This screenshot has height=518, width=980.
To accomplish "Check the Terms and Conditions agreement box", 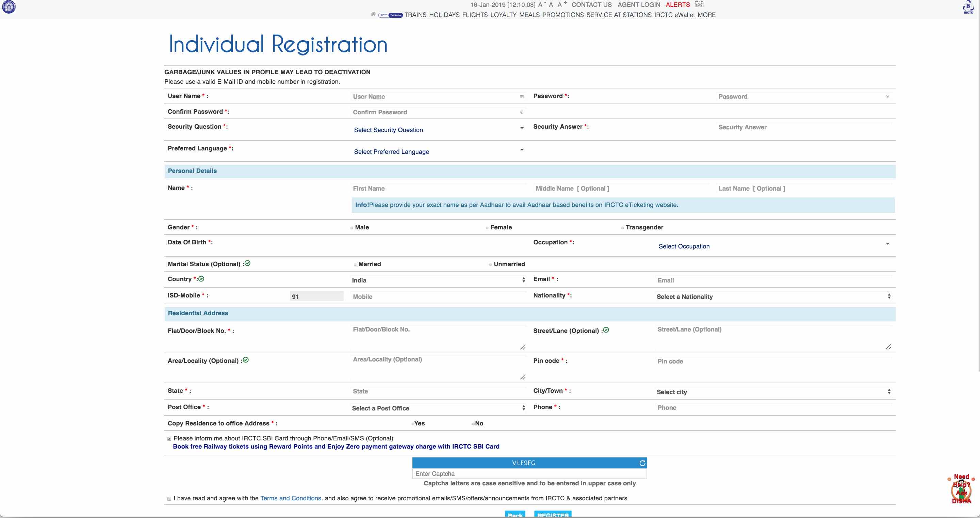I will pos(169,499).
